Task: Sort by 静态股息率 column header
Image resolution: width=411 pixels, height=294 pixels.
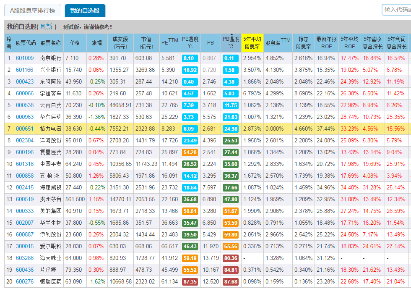Action: 303,43
